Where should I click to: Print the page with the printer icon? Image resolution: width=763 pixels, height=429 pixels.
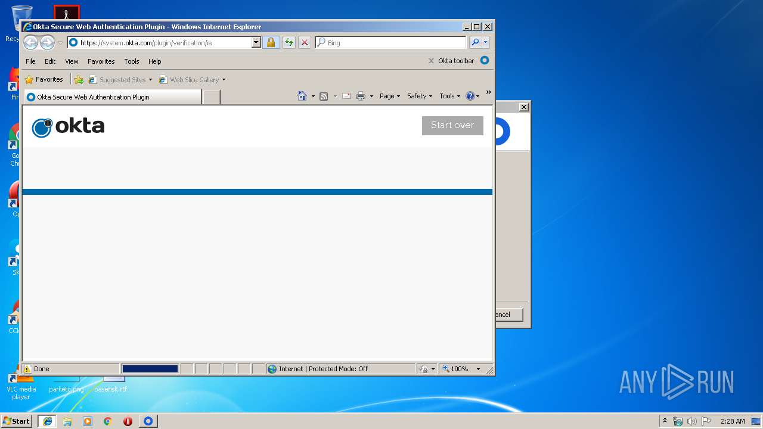point(361,96)
